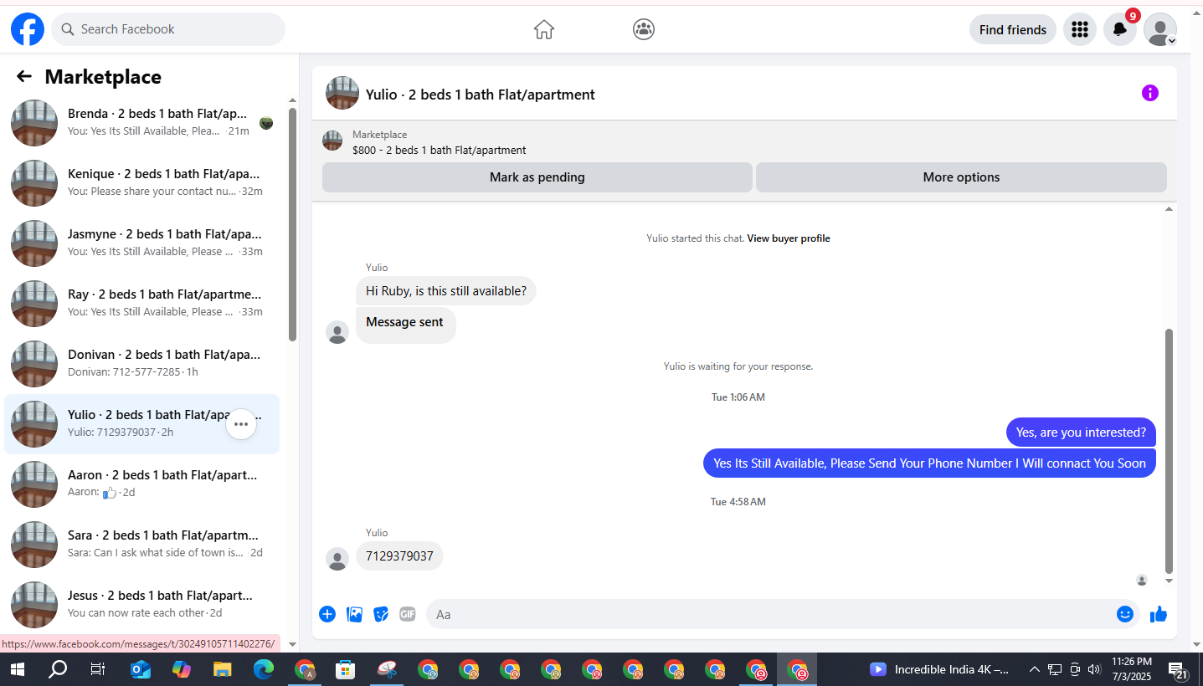Open Microsoft Store from the taskbar
The image size is (1203, 686).
345,669
